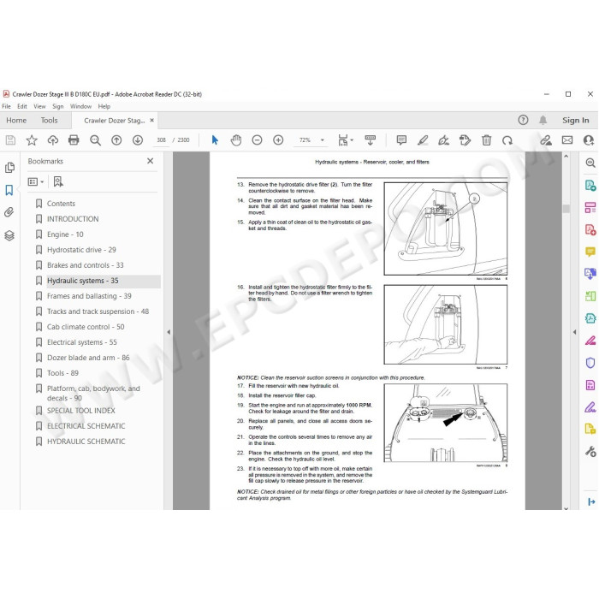
Task: Open the Window menu
Action: coord(80,106)
